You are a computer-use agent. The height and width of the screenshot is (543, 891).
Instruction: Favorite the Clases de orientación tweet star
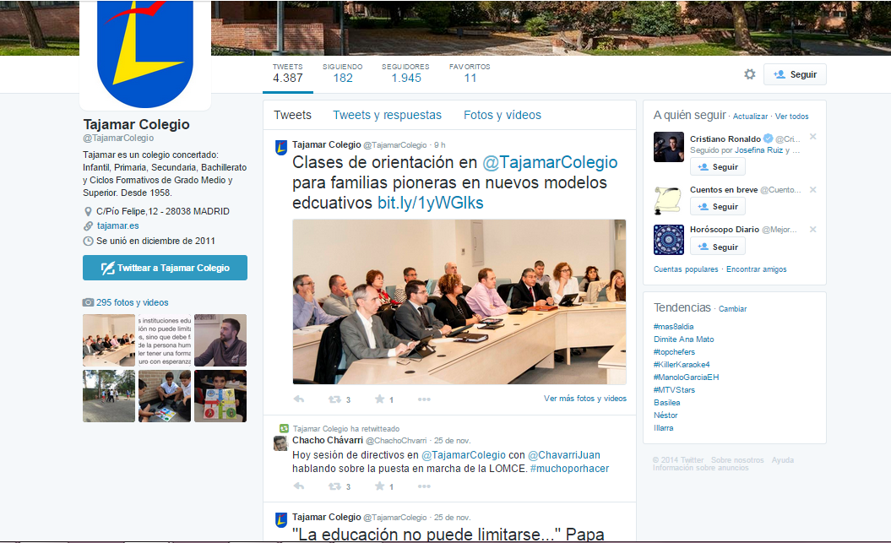(379, 399)
